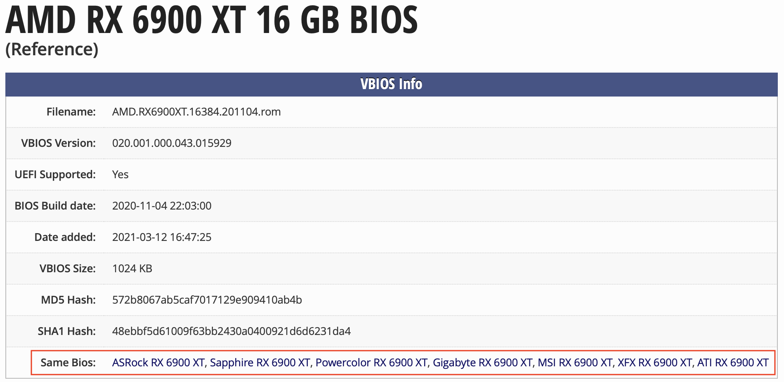Click the MD5 hash string

pyautogui.click(x=207, y=300)
